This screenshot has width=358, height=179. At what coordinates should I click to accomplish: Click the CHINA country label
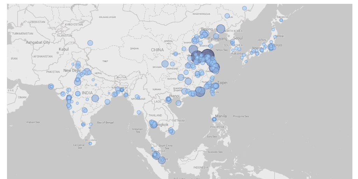157,50
